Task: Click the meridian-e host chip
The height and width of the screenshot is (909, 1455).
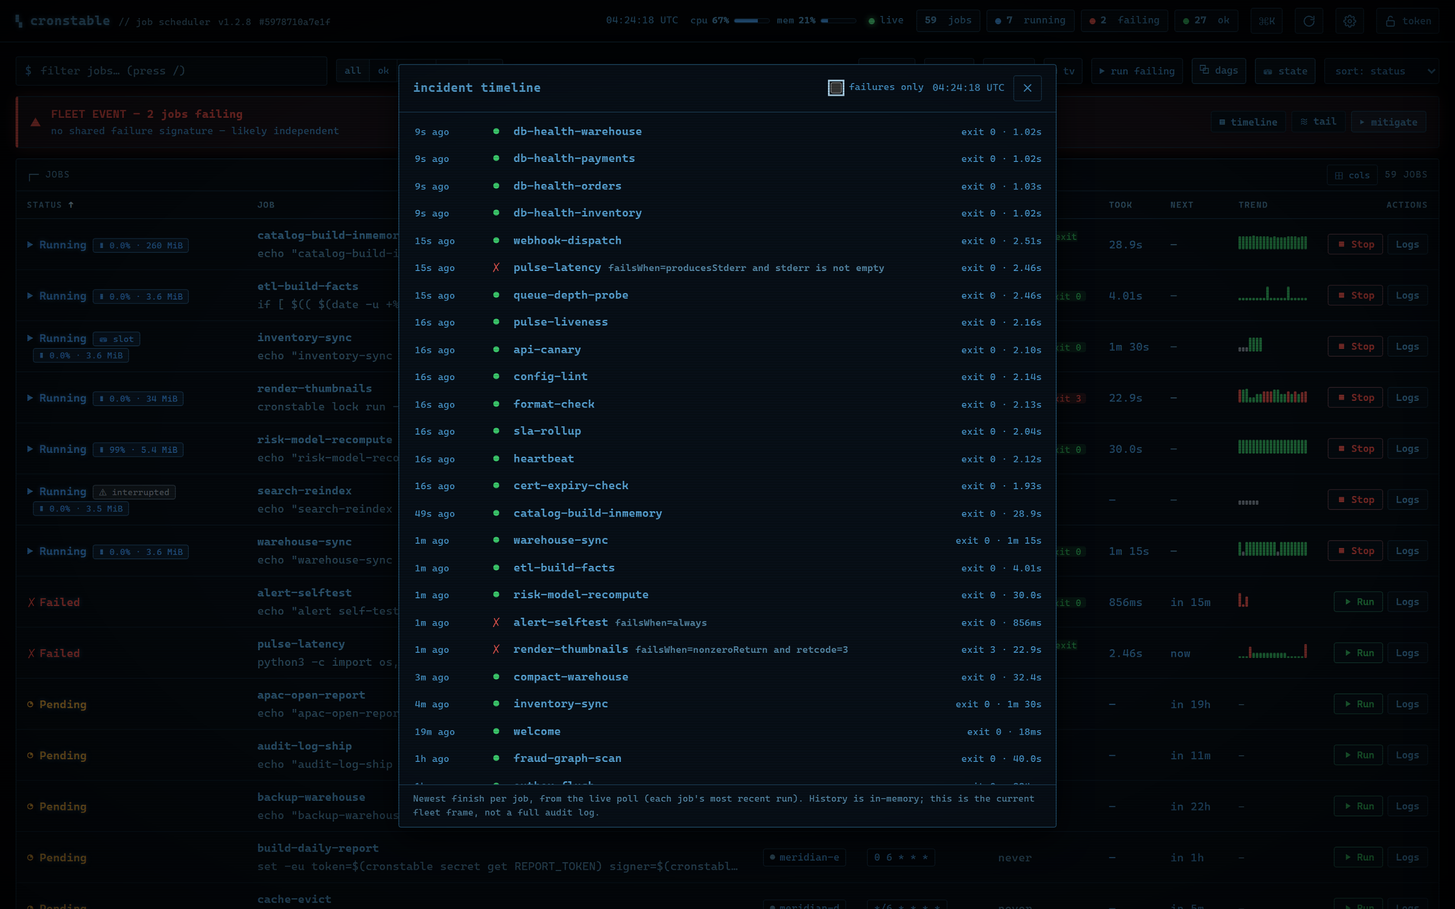Action: 805,857
